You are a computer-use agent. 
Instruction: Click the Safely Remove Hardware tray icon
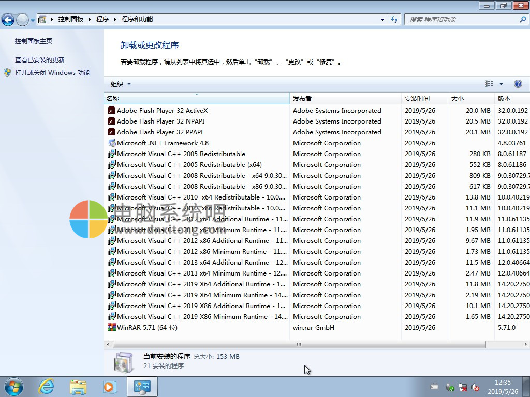point(450,387)
